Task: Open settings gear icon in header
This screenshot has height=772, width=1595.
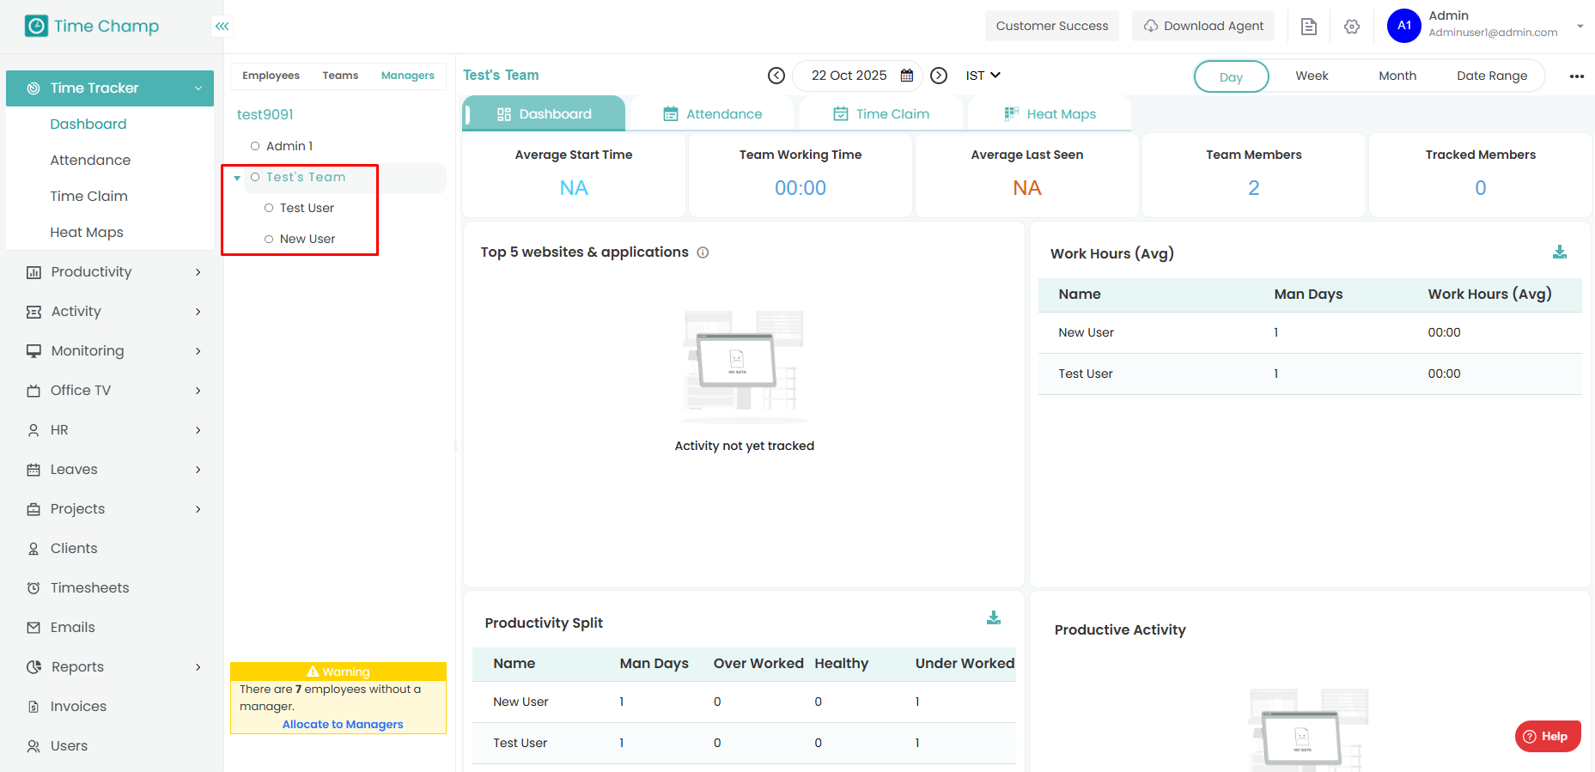Action: pos(1352,27)
